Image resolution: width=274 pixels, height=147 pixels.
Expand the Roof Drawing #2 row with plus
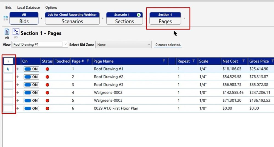coord(18,77)
